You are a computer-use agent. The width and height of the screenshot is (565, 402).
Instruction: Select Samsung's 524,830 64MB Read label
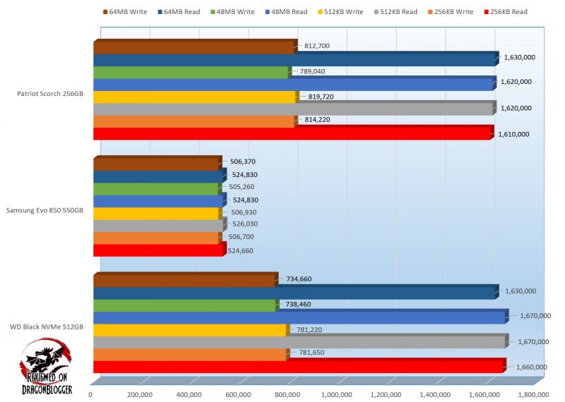pos(244,175)
